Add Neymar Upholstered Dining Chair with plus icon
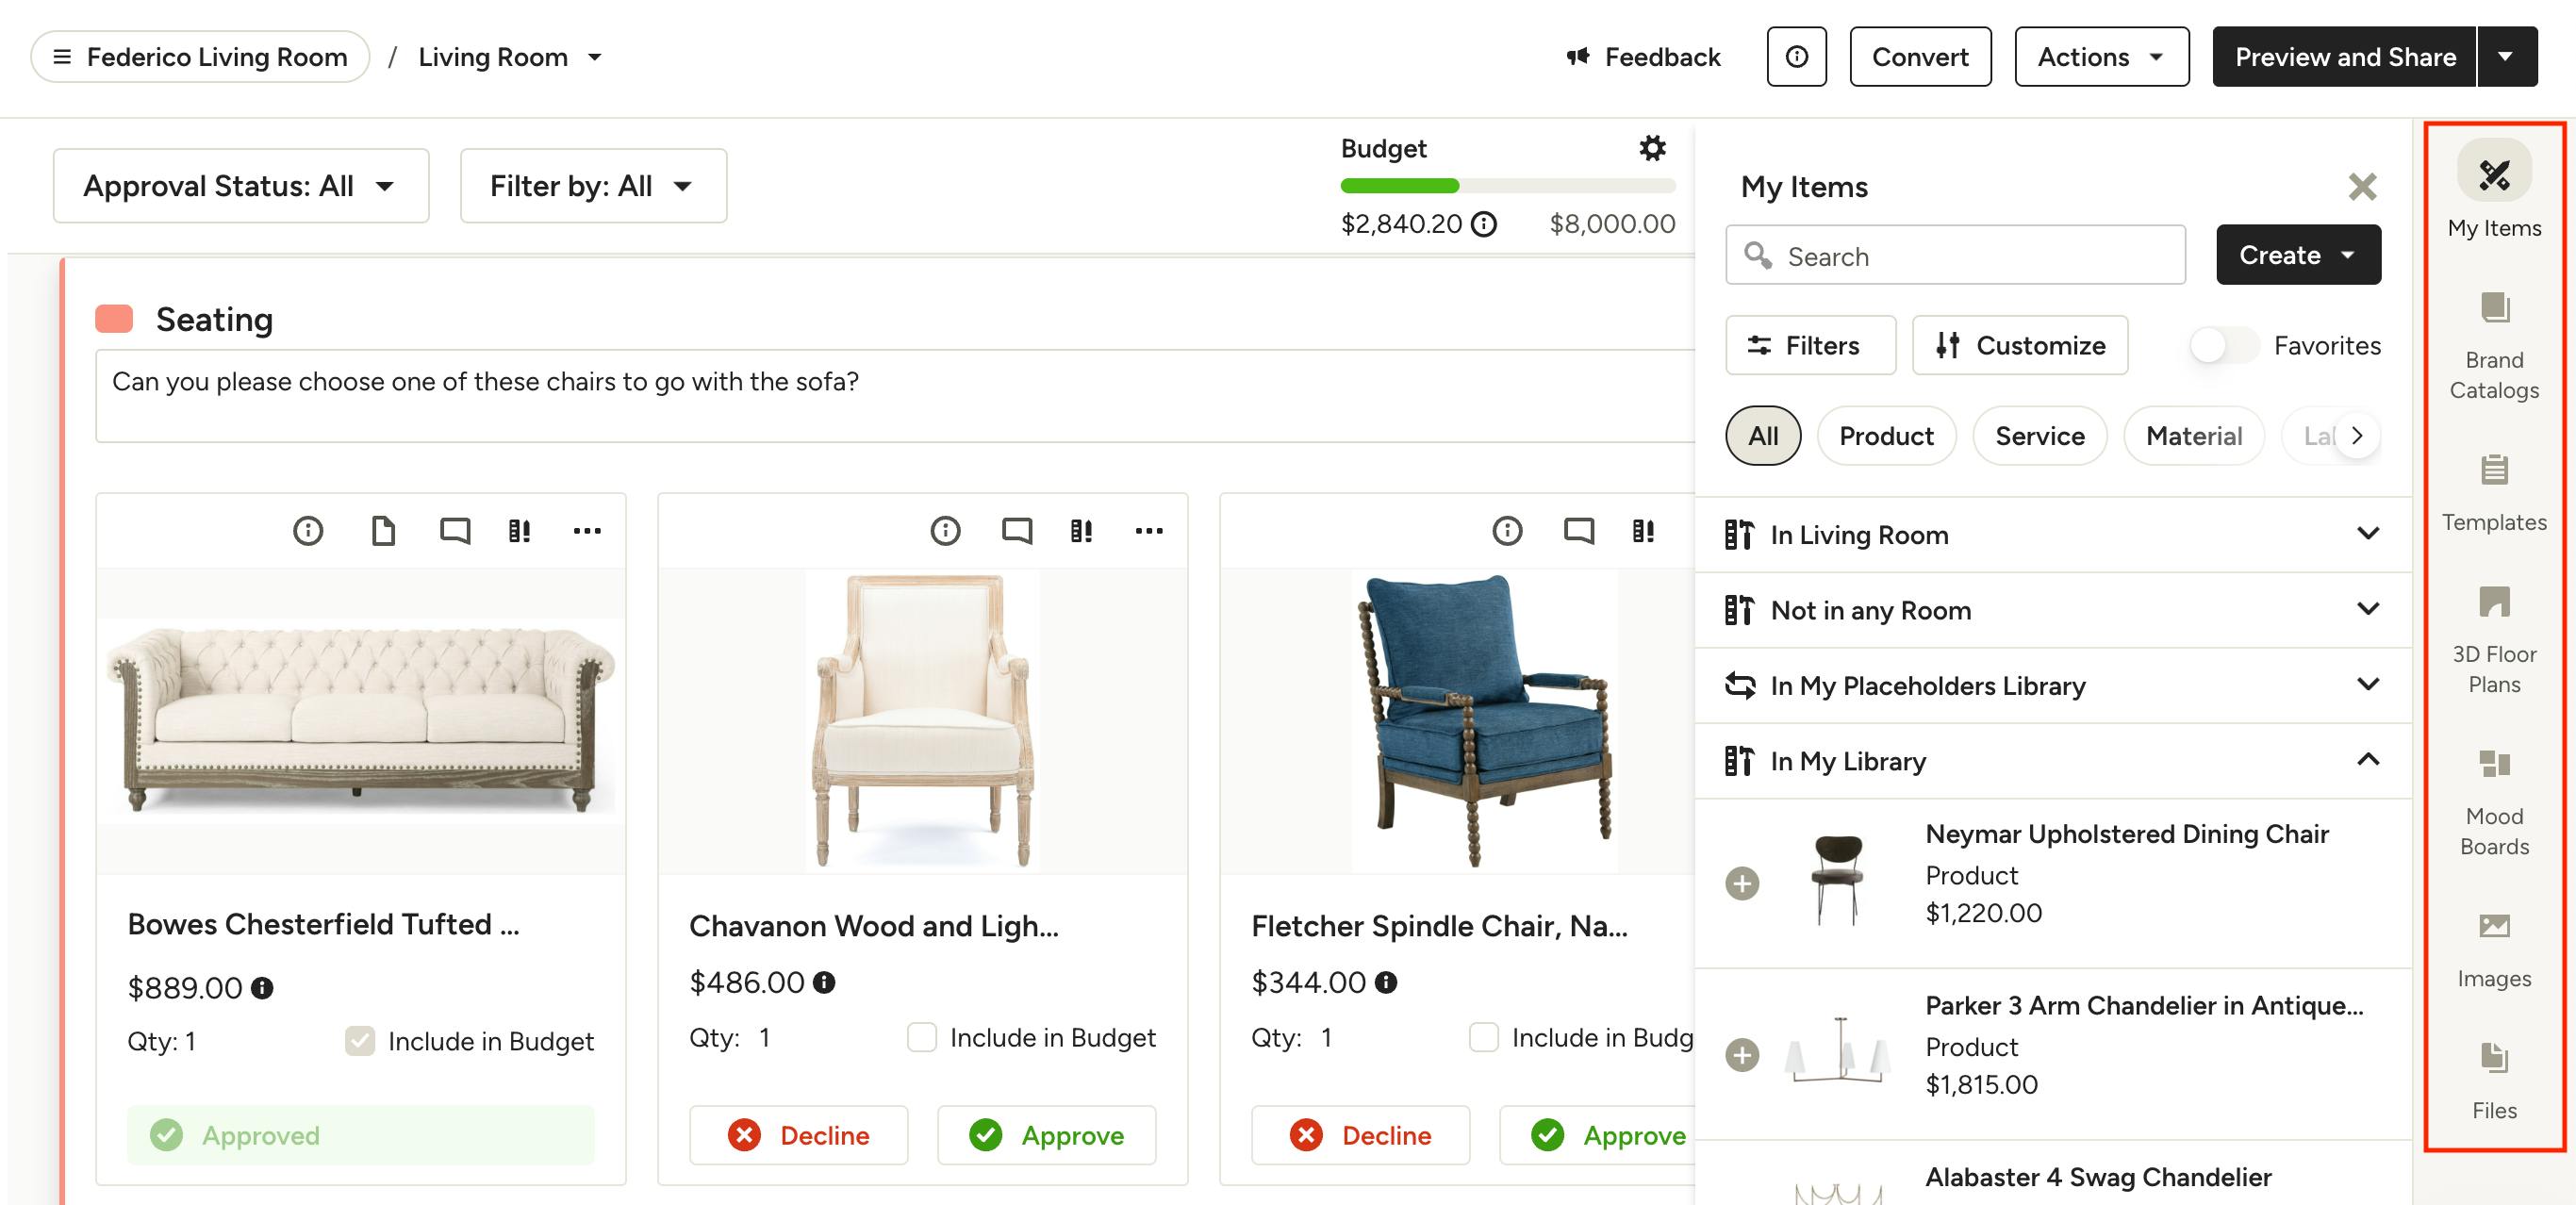The height and width of the screenshot is (1205, 2576). click(x=1742, y=883)
